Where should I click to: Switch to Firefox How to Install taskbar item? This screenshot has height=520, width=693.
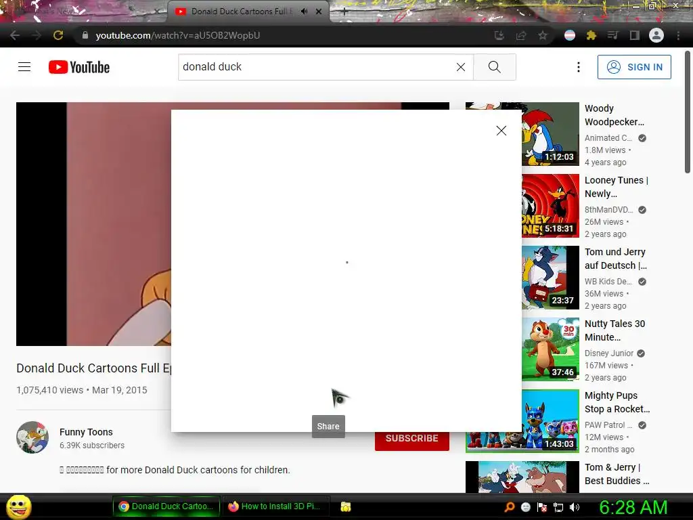coord(276,506)
